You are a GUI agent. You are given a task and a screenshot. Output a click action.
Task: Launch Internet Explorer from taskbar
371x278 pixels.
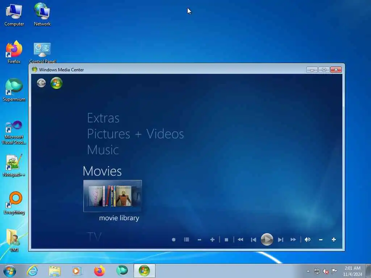32,271
